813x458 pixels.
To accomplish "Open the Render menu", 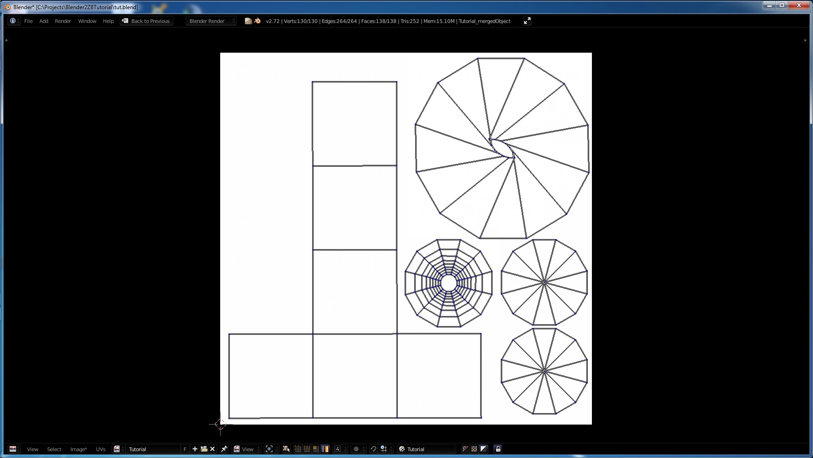I will click(63, 21).
